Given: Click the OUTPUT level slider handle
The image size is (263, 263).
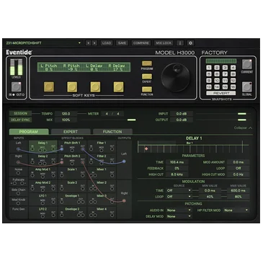Looking at the screenshot, I should pyautogui.click(x=242, y=120).
